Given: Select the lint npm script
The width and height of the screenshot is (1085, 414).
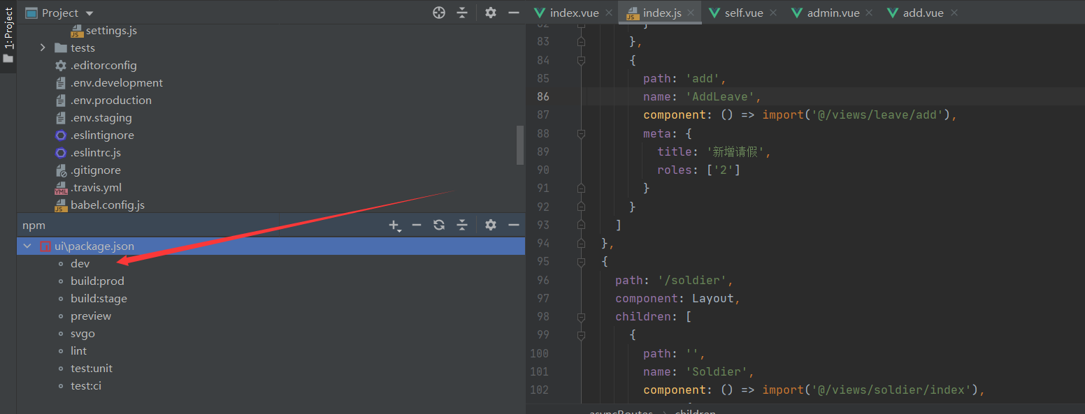Looking at the screenshot, I should (78, 350).
